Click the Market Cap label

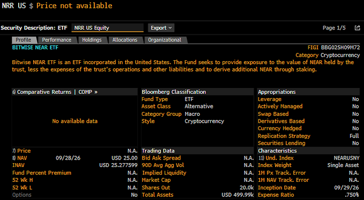pos(156,180)
